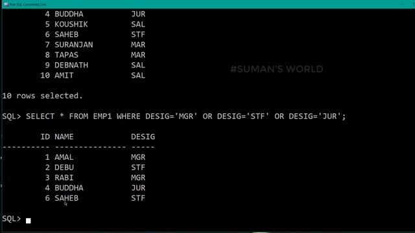This screenshot has width=415, height=233.
Task: Click the DESIG='STF' condition
Action: (243, 116)
